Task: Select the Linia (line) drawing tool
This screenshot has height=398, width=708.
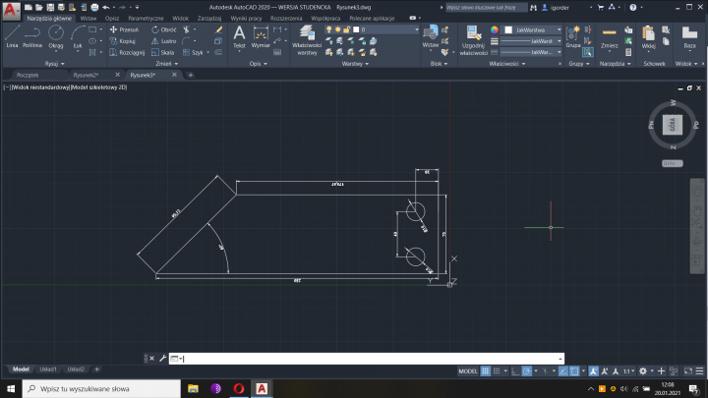Action: click(12, 35)
